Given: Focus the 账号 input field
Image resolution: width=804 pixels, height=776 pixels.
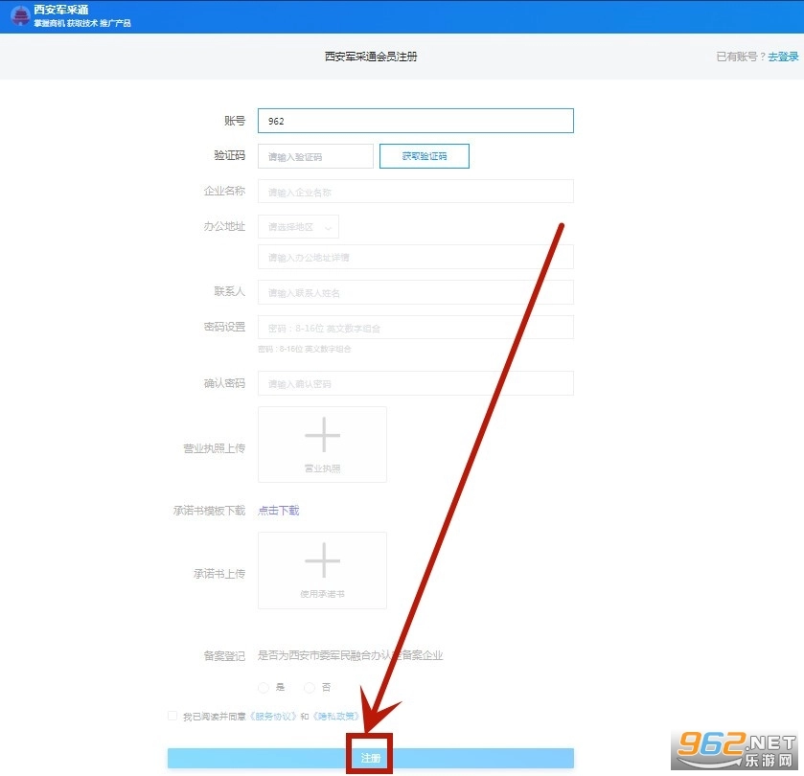Looking at the screenshot, I should click(x=415, y=121).
